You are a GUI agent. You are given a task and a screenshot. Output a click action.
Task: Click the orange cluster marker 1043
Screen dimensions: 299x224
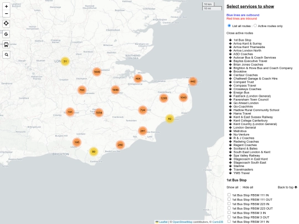pyautogui.click(x=183, y=97)
